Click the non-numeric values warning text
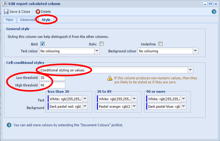 156,80
